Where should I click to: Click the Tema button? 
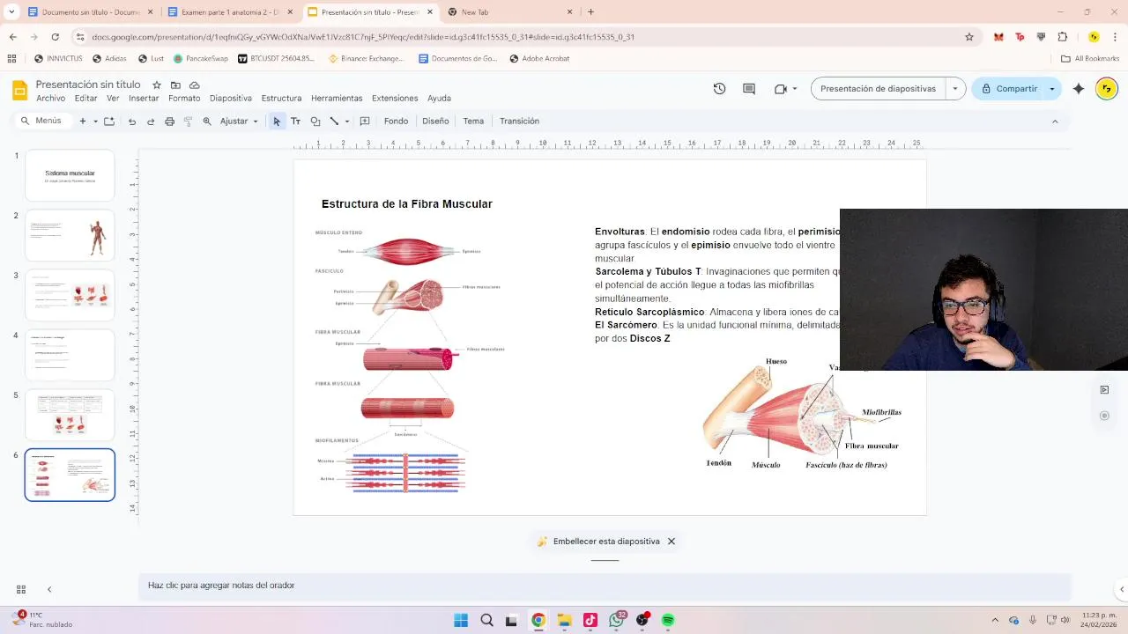pos(473,122)
